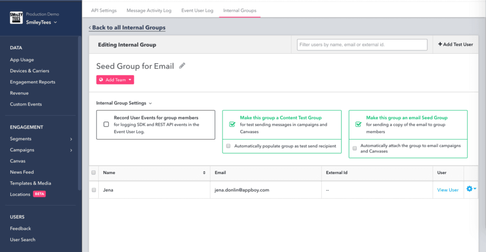Click the SmileyTees logo icon

click(16, 18)
